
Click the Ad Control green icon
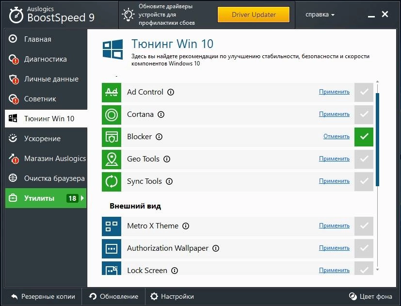click(x=111, y=92)
